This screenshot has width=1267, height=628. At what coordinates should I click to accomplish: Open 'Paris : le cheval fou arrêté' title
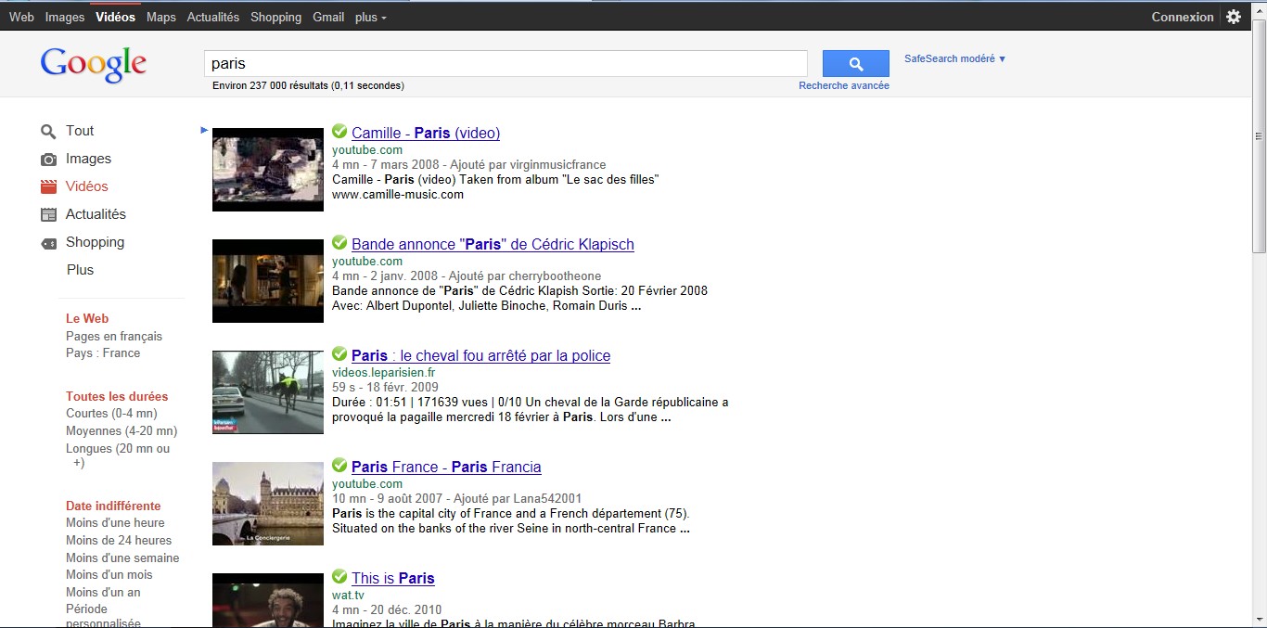(x=480, y=355)
